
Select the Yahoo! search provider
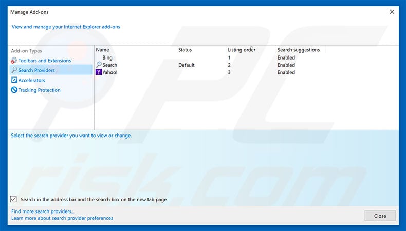tap(110, 72)
